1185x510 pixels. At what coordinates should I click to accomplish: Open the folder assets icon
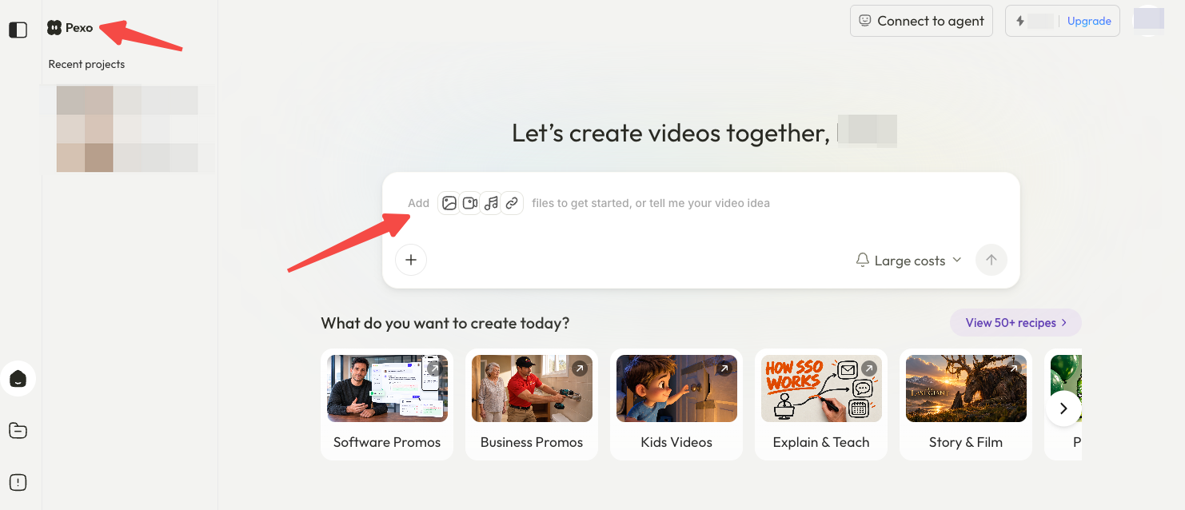[x=18, y=431]
